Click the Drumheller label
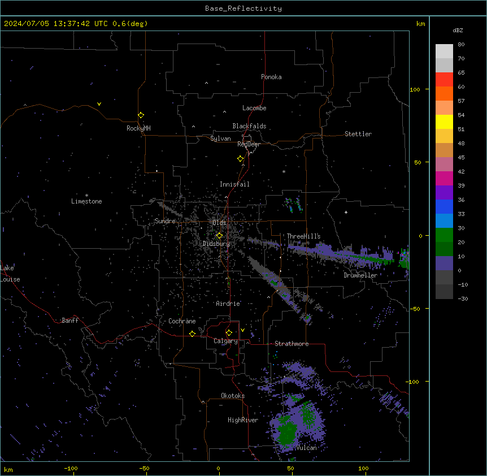The image size is (487, 476). pyautogui.click(x=360, y=275)
